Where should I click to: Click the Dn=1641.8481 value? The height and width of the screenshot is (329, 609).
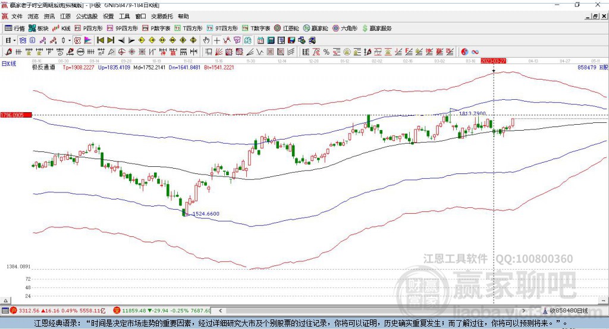coord(184,68)
